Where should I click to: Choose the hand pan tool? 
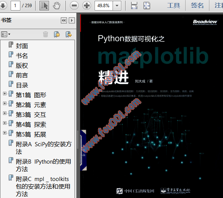(57, 6)
